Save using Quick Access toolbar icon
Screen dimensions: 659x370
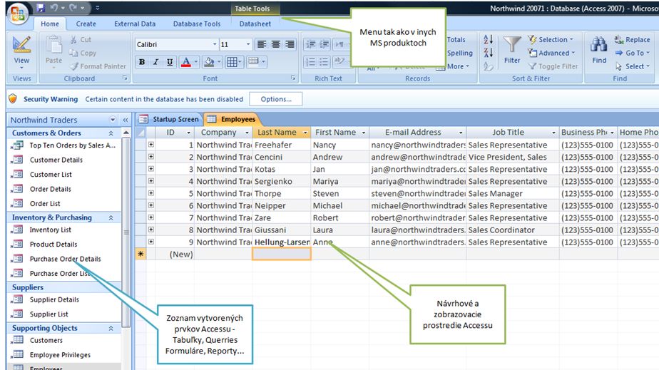click(x=41, y=8)
